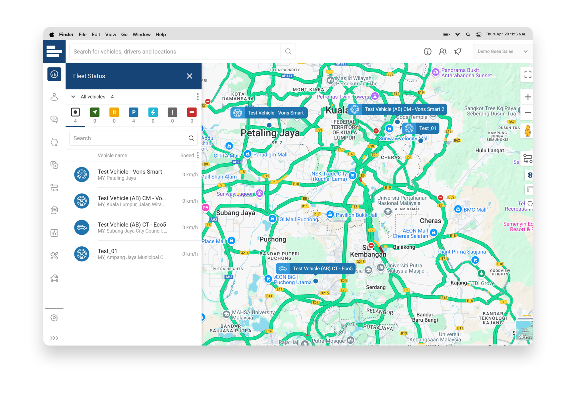This screenshot has width=567, height=397.
Task: Open the drivers person icon in sidebar
Action: pos(54,97)
